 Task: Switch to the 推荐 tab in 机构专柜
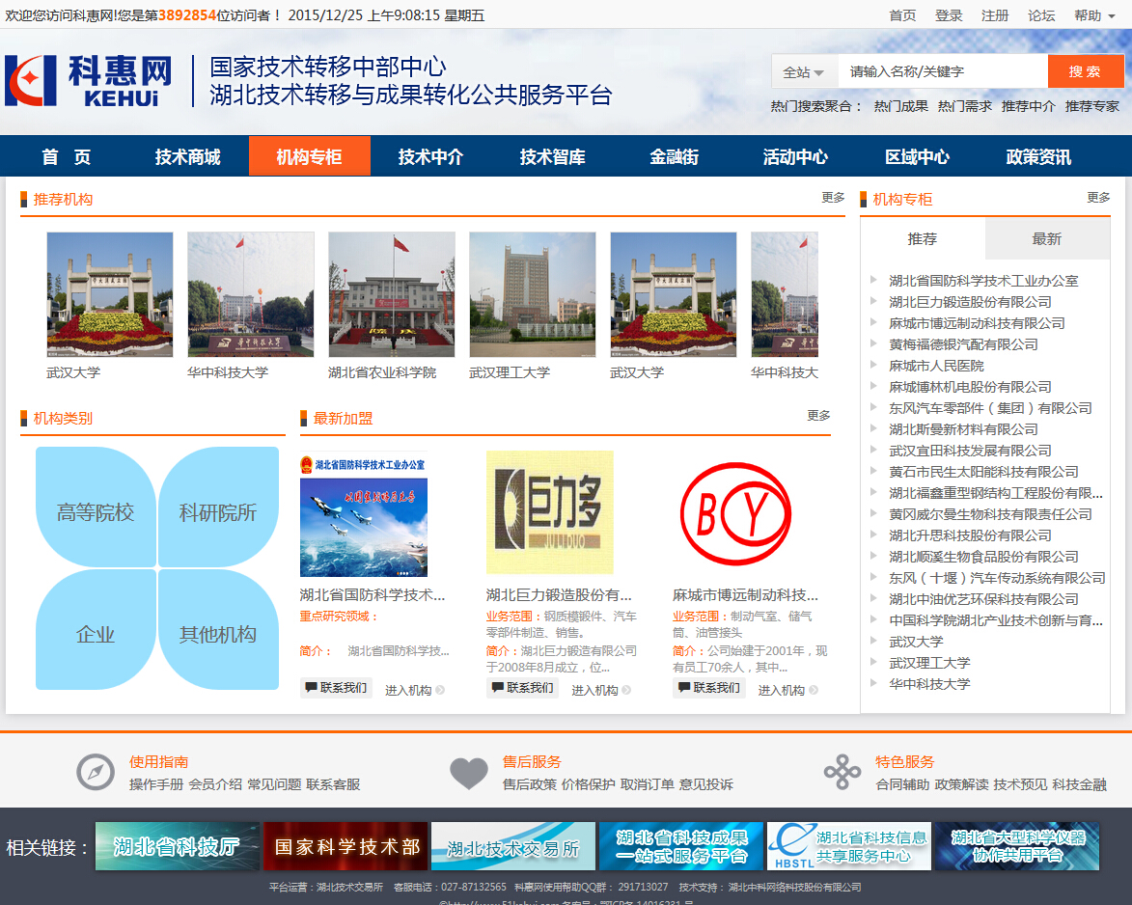[923, 239]
